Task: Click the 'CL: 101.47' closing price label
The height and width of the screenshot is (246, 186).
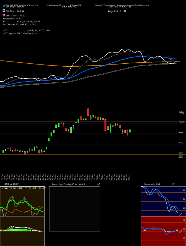Action: click(x=69, y=7)
